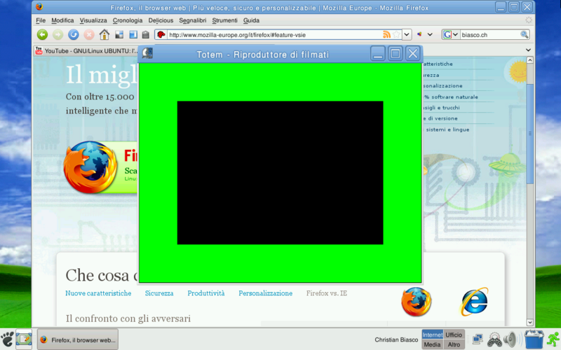Open the Visualizza menu
Viewport: 561px width, 350px height.
[93, 20]
